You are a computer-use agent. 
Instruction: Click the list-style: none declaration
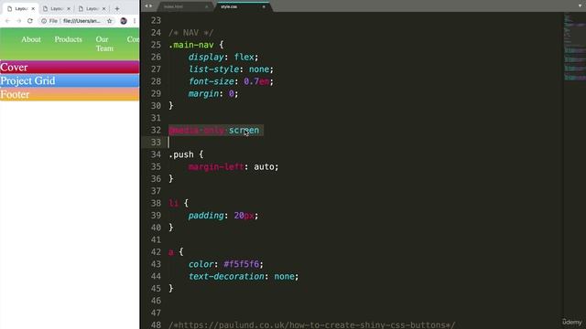(x=231, y=69)
